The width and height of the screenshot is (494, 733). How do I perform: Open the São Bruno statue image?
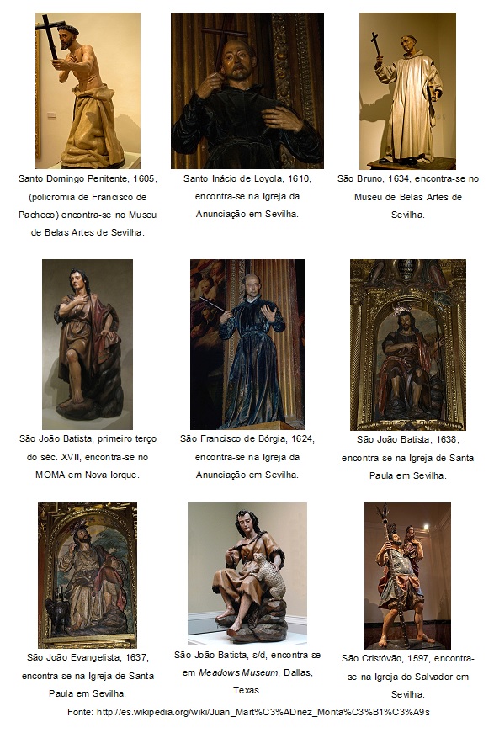(x=407, y=91)
